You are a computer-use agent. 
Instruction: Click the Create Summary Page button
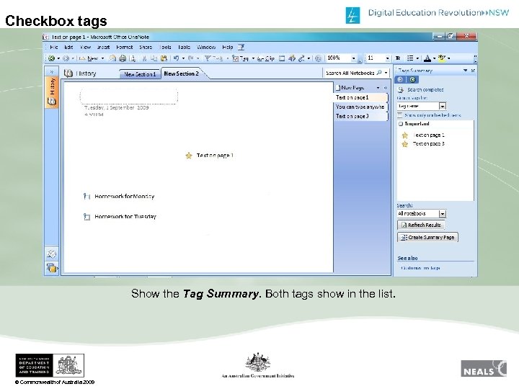click(427, 237)
